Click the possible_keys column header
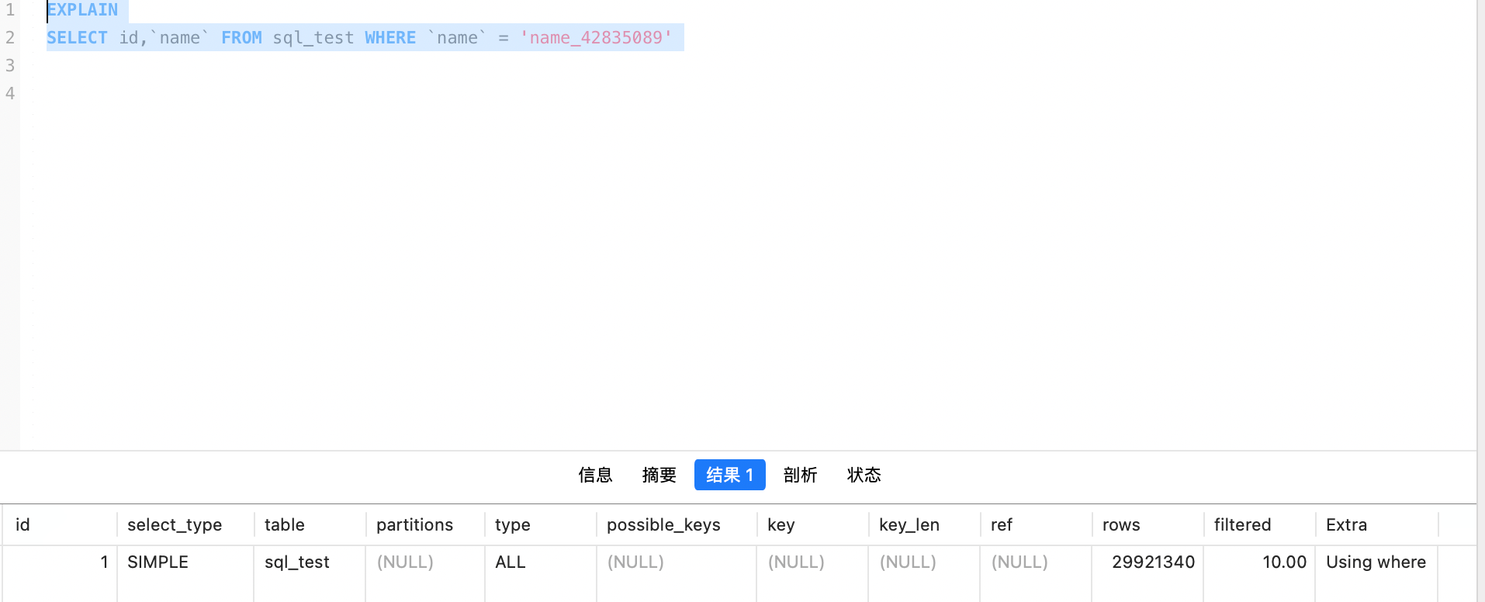 pos(663,525)
